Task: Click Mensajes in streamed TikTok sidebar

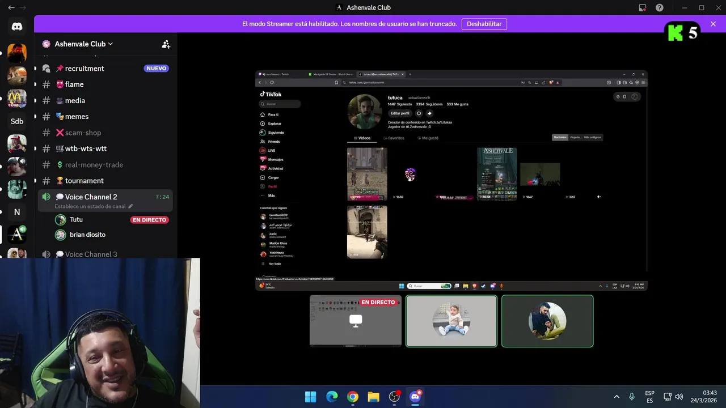Action: 272,160
